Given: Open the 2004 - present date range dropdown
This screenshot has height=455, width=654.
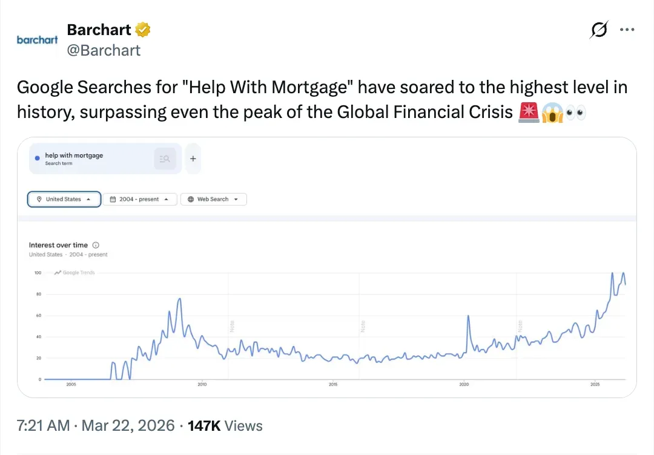Looking at the screenshot, I should [140, 199].
